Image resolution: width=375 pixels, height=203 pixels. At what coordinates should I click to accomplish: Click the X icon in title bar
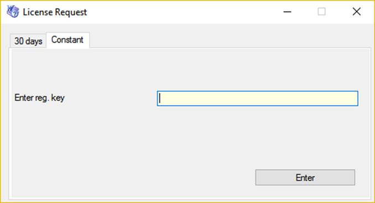[x=356, y=12]
